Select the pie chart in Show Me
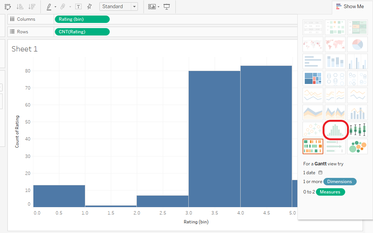The image size is (373, 233). 357,44
